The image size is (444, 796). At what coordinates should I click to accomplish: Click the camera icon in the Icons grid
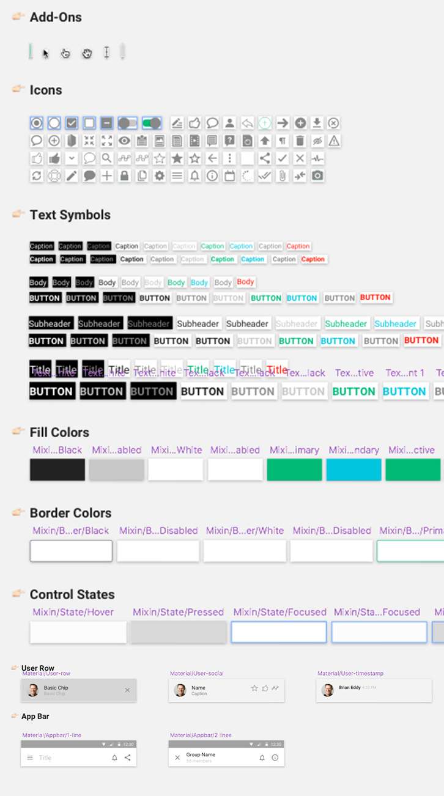click(x=317, y=176)
